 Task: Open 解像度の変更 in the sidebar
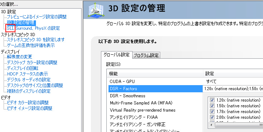(19, 57)
